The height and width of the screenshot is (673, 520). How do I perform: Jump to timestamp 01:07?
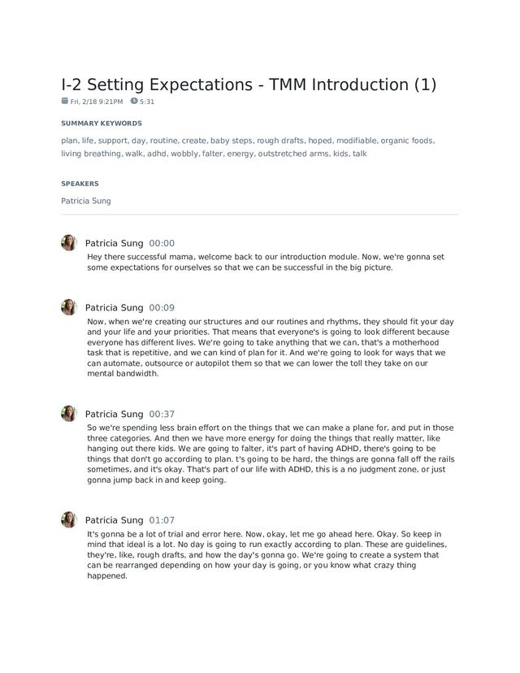pyautogui.click(x=162, y=520)
